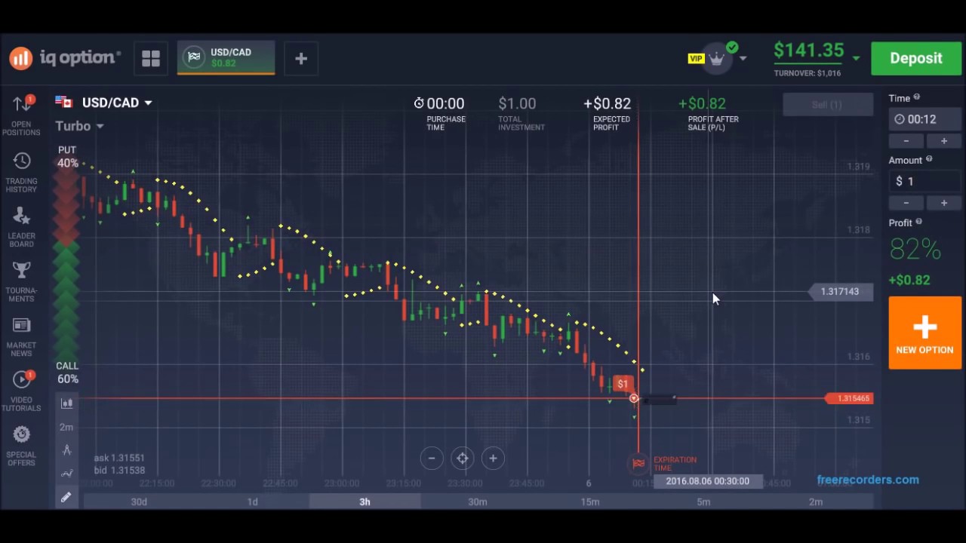Click the Time help question icon
Image resolution: width=966 pixels, height=543 pixels.
coord(917,97)
